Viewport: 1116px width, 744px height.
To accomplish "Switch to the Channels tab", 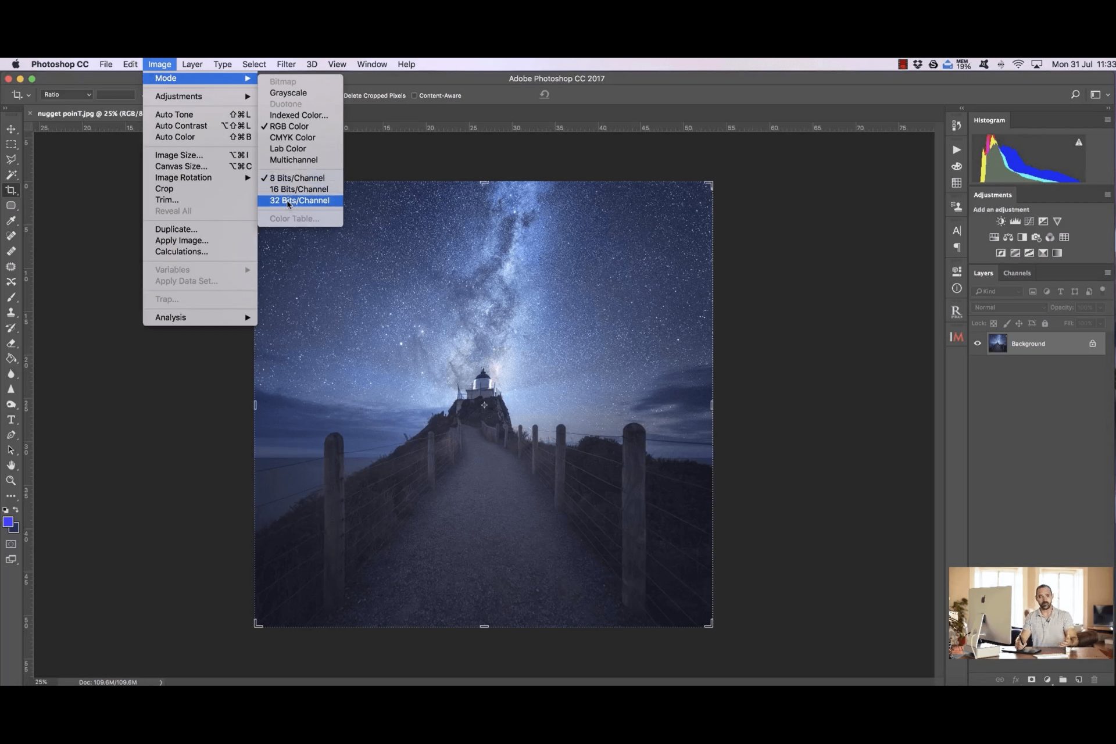I will point(1017,273).
